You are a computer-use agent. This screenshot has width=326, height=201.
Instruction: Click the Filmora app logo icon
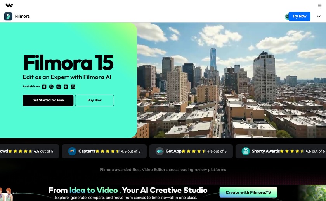(x=8, y=16)
